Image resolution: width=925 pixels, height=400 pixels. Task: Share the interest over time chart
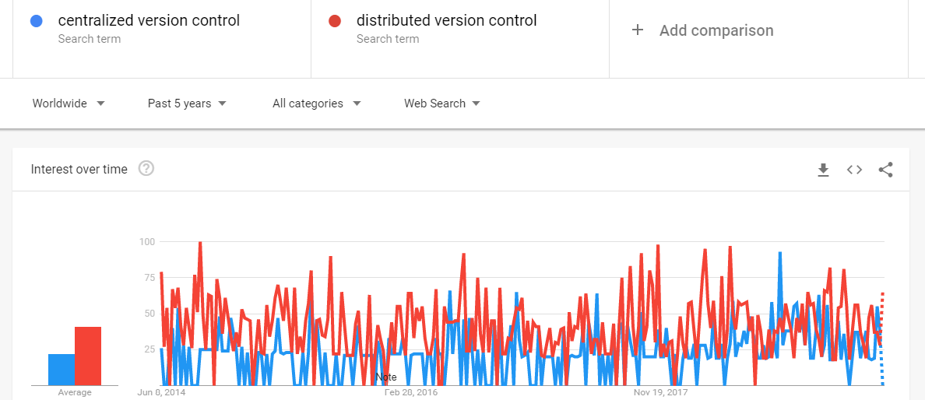point(885,170)
